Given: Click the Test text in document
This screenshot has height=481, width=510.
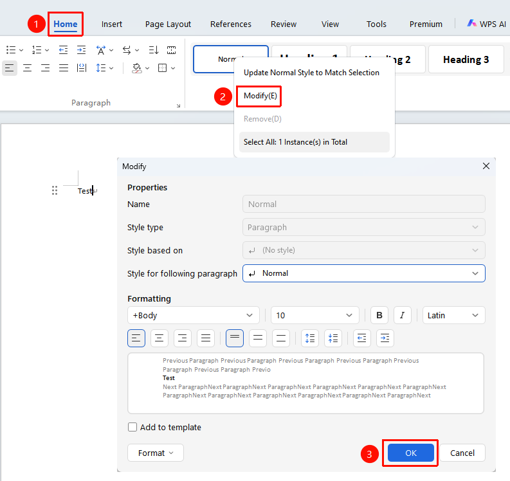Looking at the screenshot, I should [x=86, y=191].
